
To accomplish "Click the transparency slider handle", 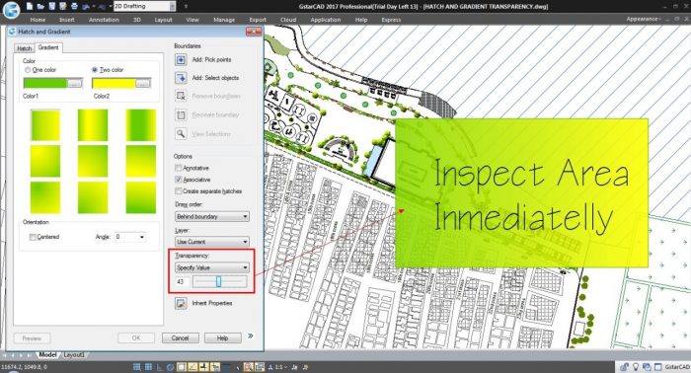I will [x=218, y=281].
